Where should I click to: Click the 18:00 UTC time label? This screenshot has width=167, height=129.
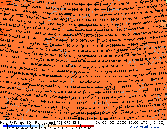coord(138,123)
